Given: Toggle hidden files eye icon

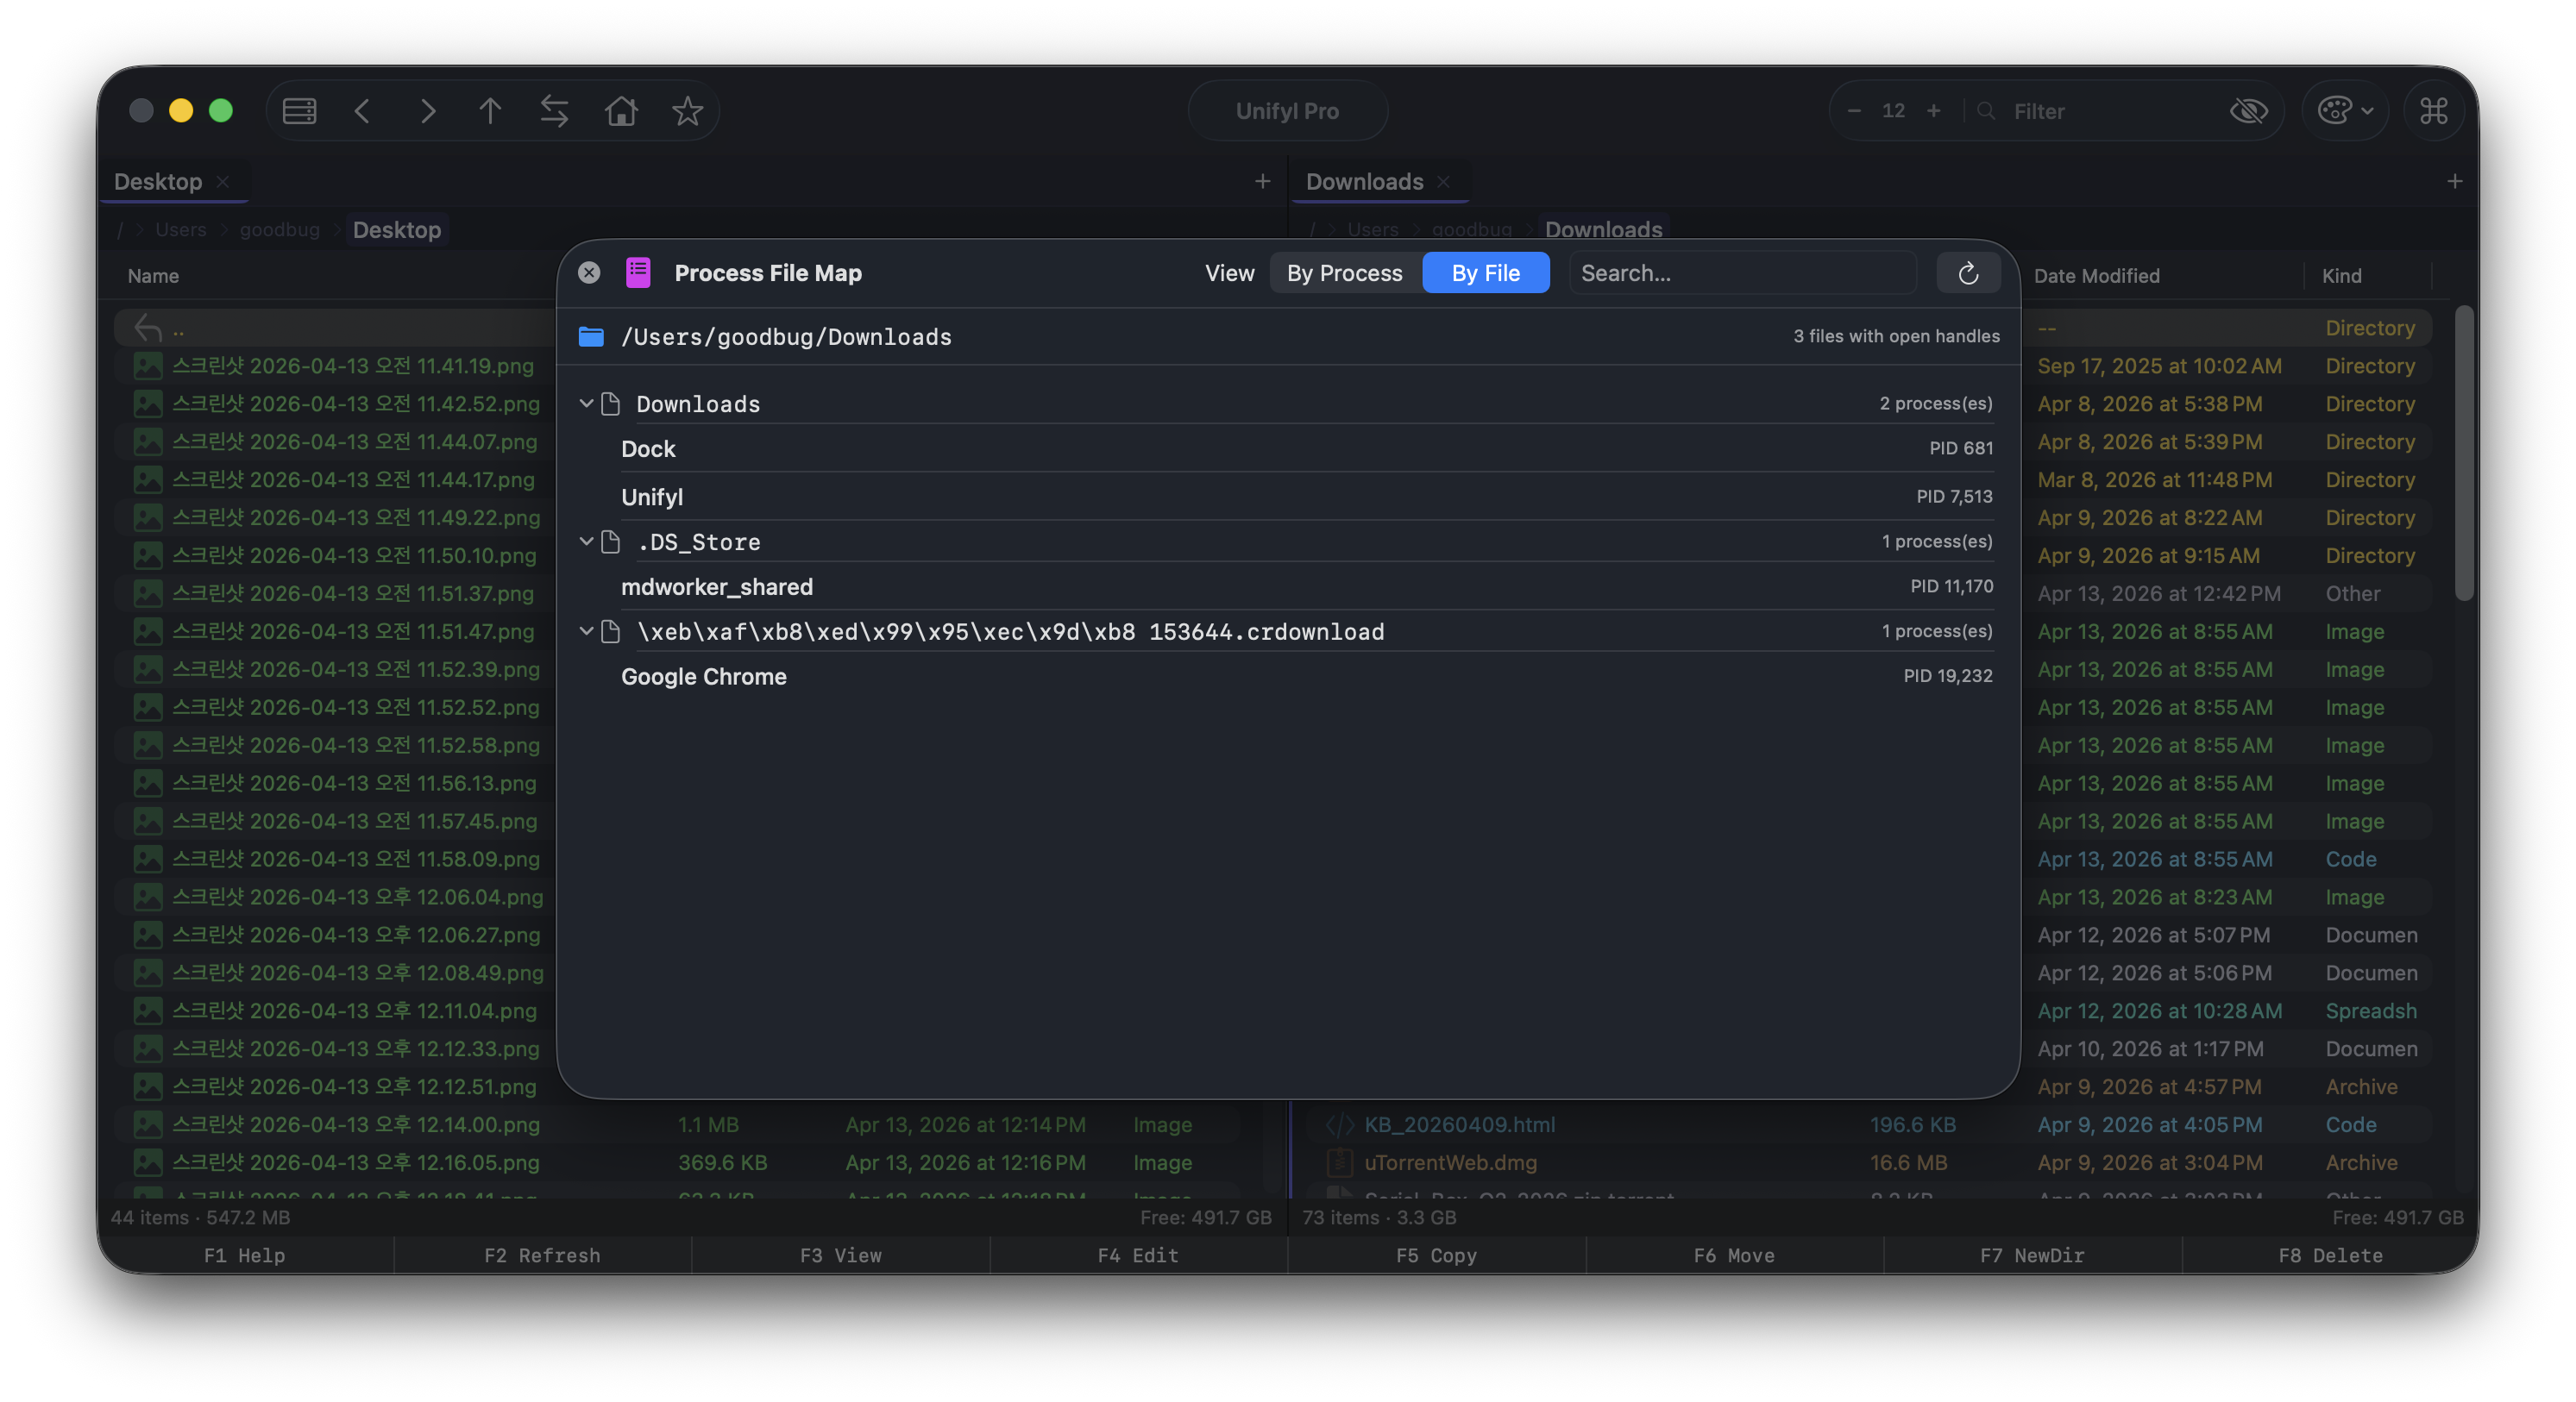Looking at the screenshot, I should 2248,111.
